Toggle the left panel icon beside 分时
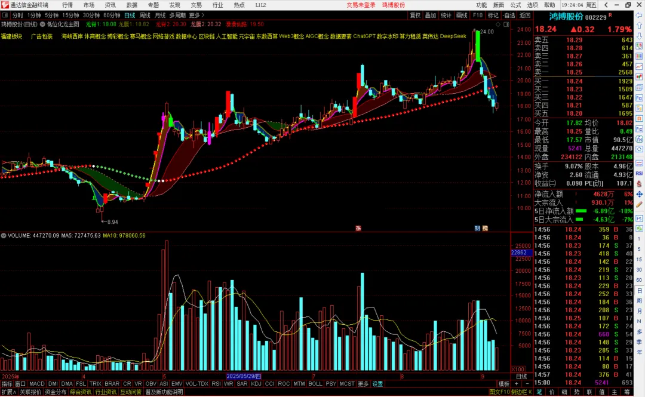This screenshot has height=397, width=645. point(5,15)
